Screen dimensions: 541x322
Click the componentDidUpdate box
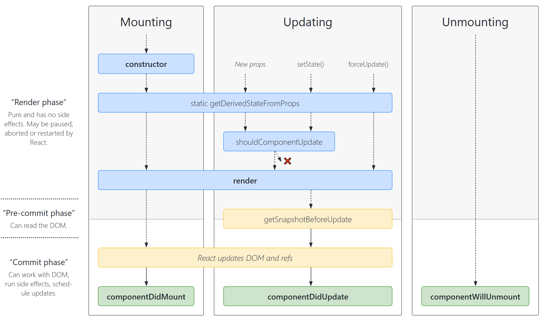click(x=307, y=297)
